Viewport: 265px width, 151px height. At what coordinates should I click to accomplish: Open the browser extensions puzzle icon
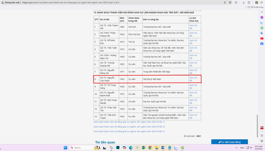pos(236,3)
